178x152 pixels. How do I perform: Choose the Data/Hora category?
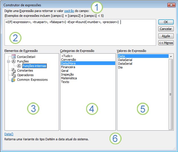[x=88, y=63]
